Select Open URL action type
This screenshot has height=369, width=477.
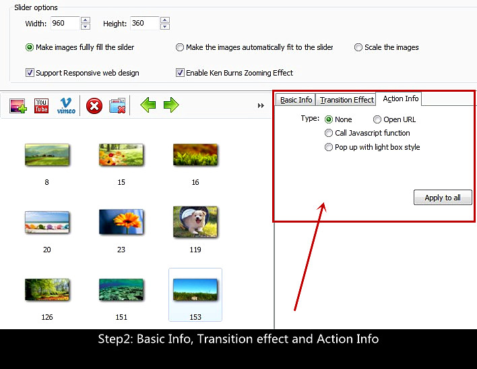click(x=377, y=119)
